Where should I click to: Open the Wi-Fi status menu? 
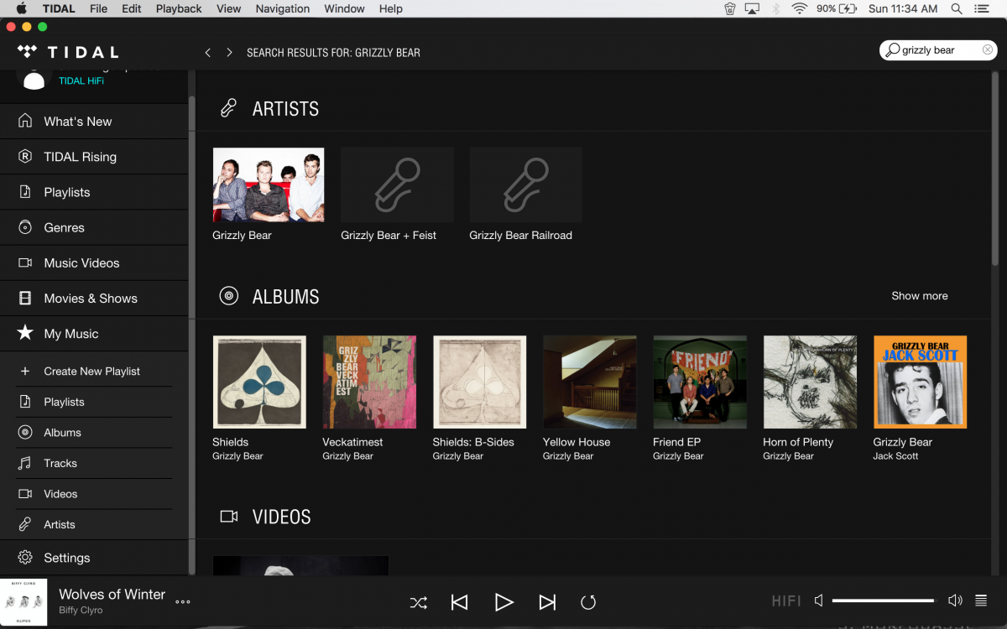click(799, 8)
